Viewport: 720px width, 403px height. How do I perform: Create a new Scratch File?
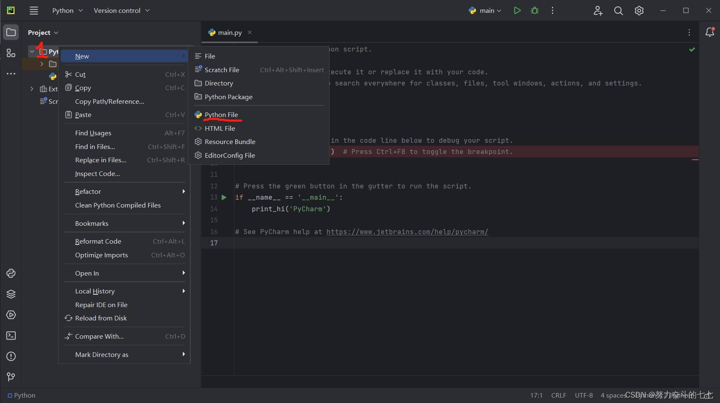tap(259, 70)
